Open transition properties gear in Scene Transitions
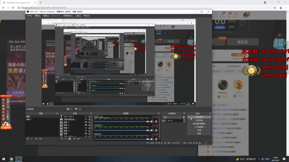 [184, 117]
